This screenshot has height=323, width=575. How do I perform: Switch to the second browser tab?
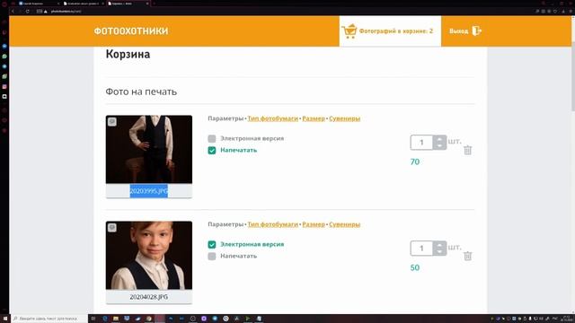point(83,4)
